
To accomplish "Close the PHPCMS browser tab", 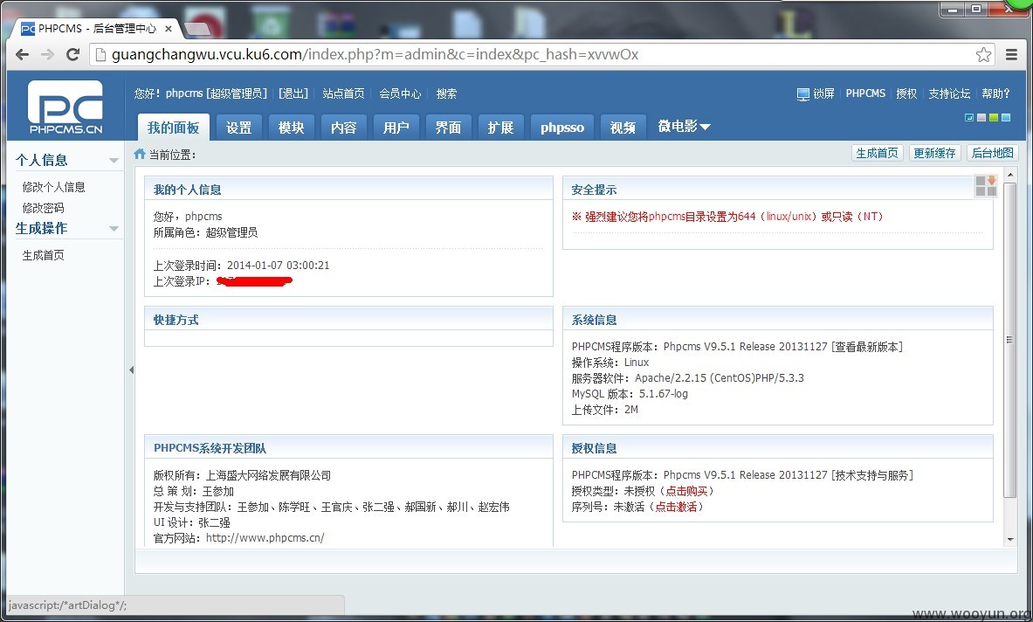I will [168, 29].
